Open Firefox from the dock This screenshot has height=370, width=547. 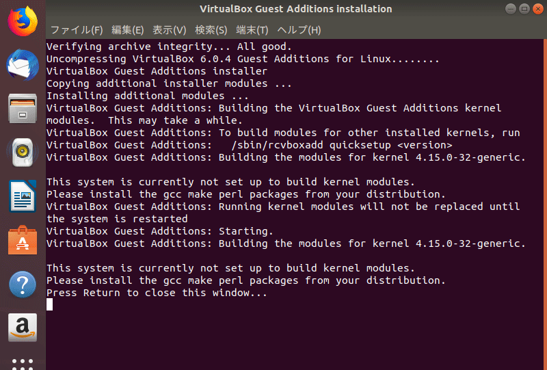23,22
